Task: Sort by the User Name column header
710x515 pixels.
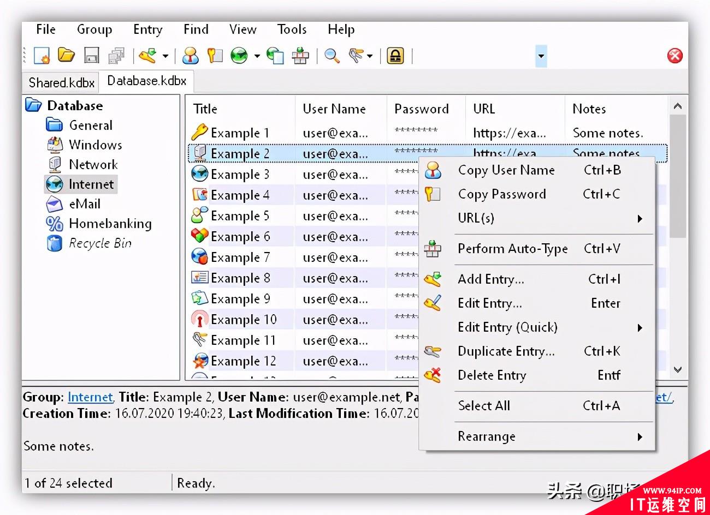Action: click(341, 109)
